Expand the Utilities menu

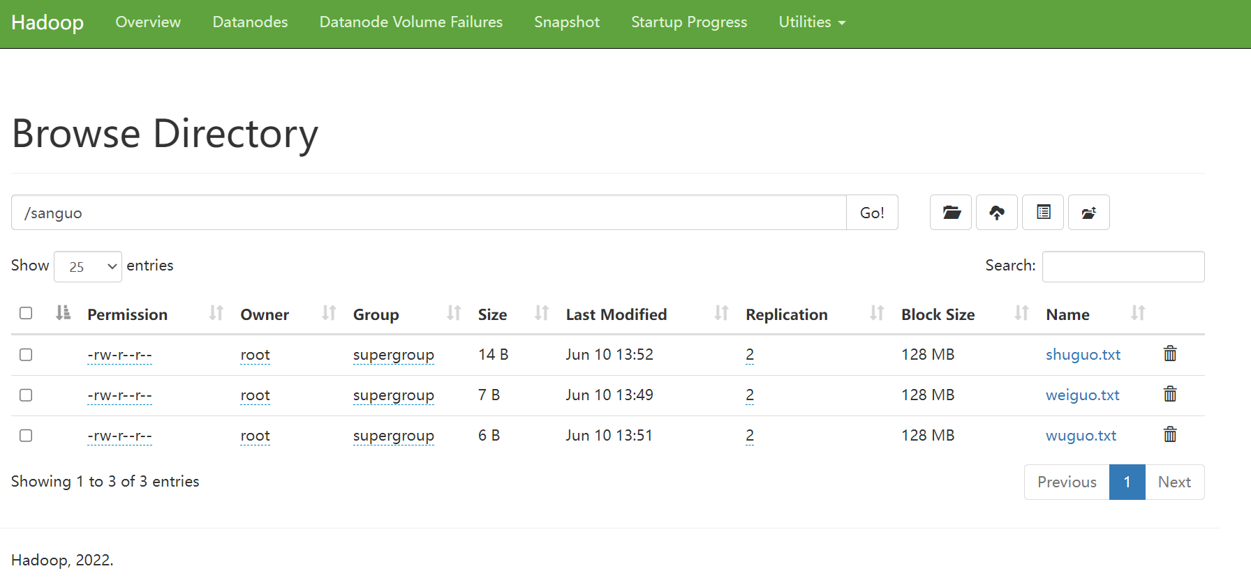tap(811, 22)
